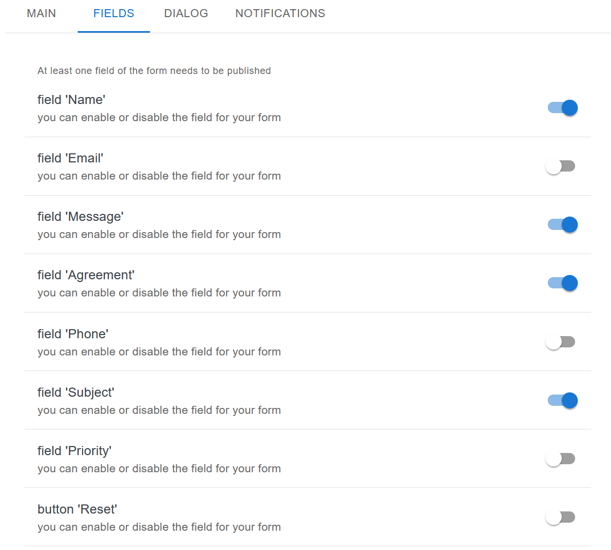Click the field 'Phone' label text

[73, 334]
